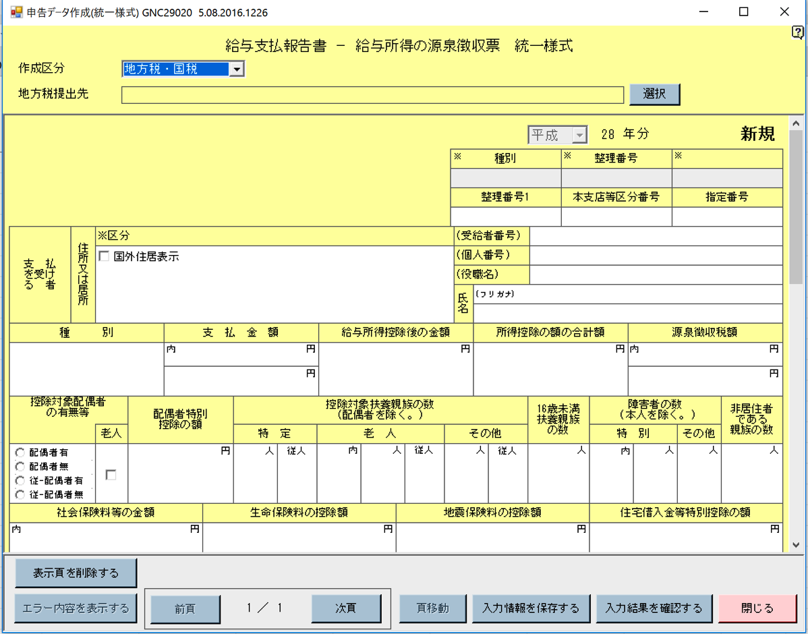This screenshot has width=808, height=634.
Task: Click the 地震保険料の控除額 field
Action: click(492, 537)
